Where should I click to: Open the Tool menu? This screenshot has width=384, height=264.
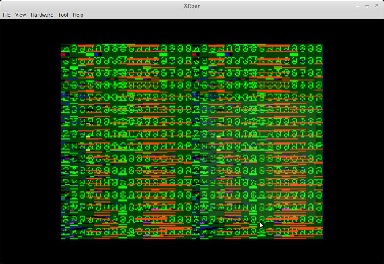point(63,15)
